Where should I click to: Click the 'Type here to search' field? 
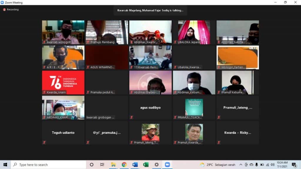click(49, 165)
